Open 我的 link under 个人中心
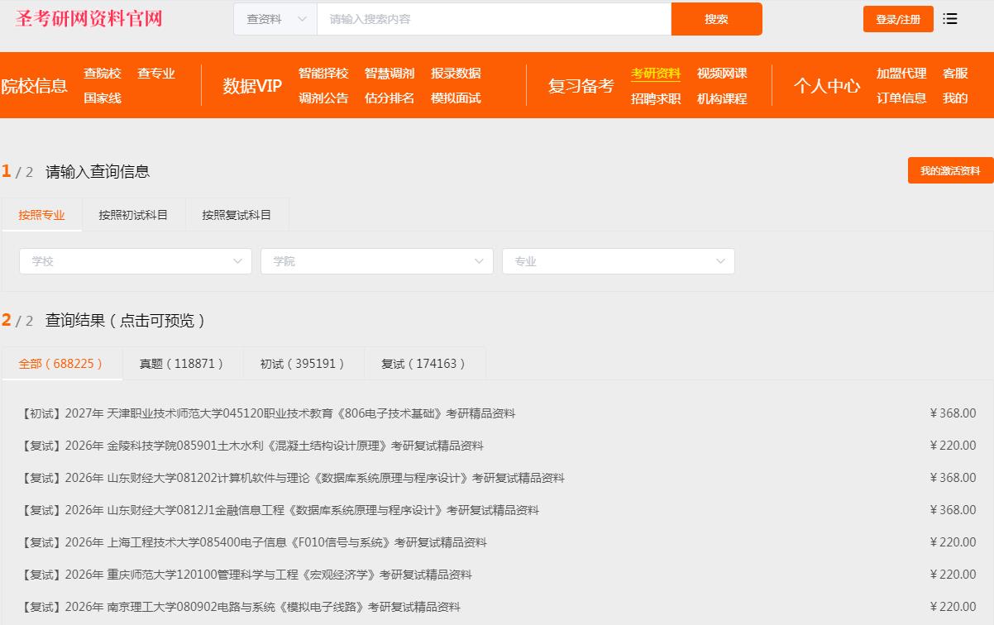The image size is (994, 625). tap(955, 98)
